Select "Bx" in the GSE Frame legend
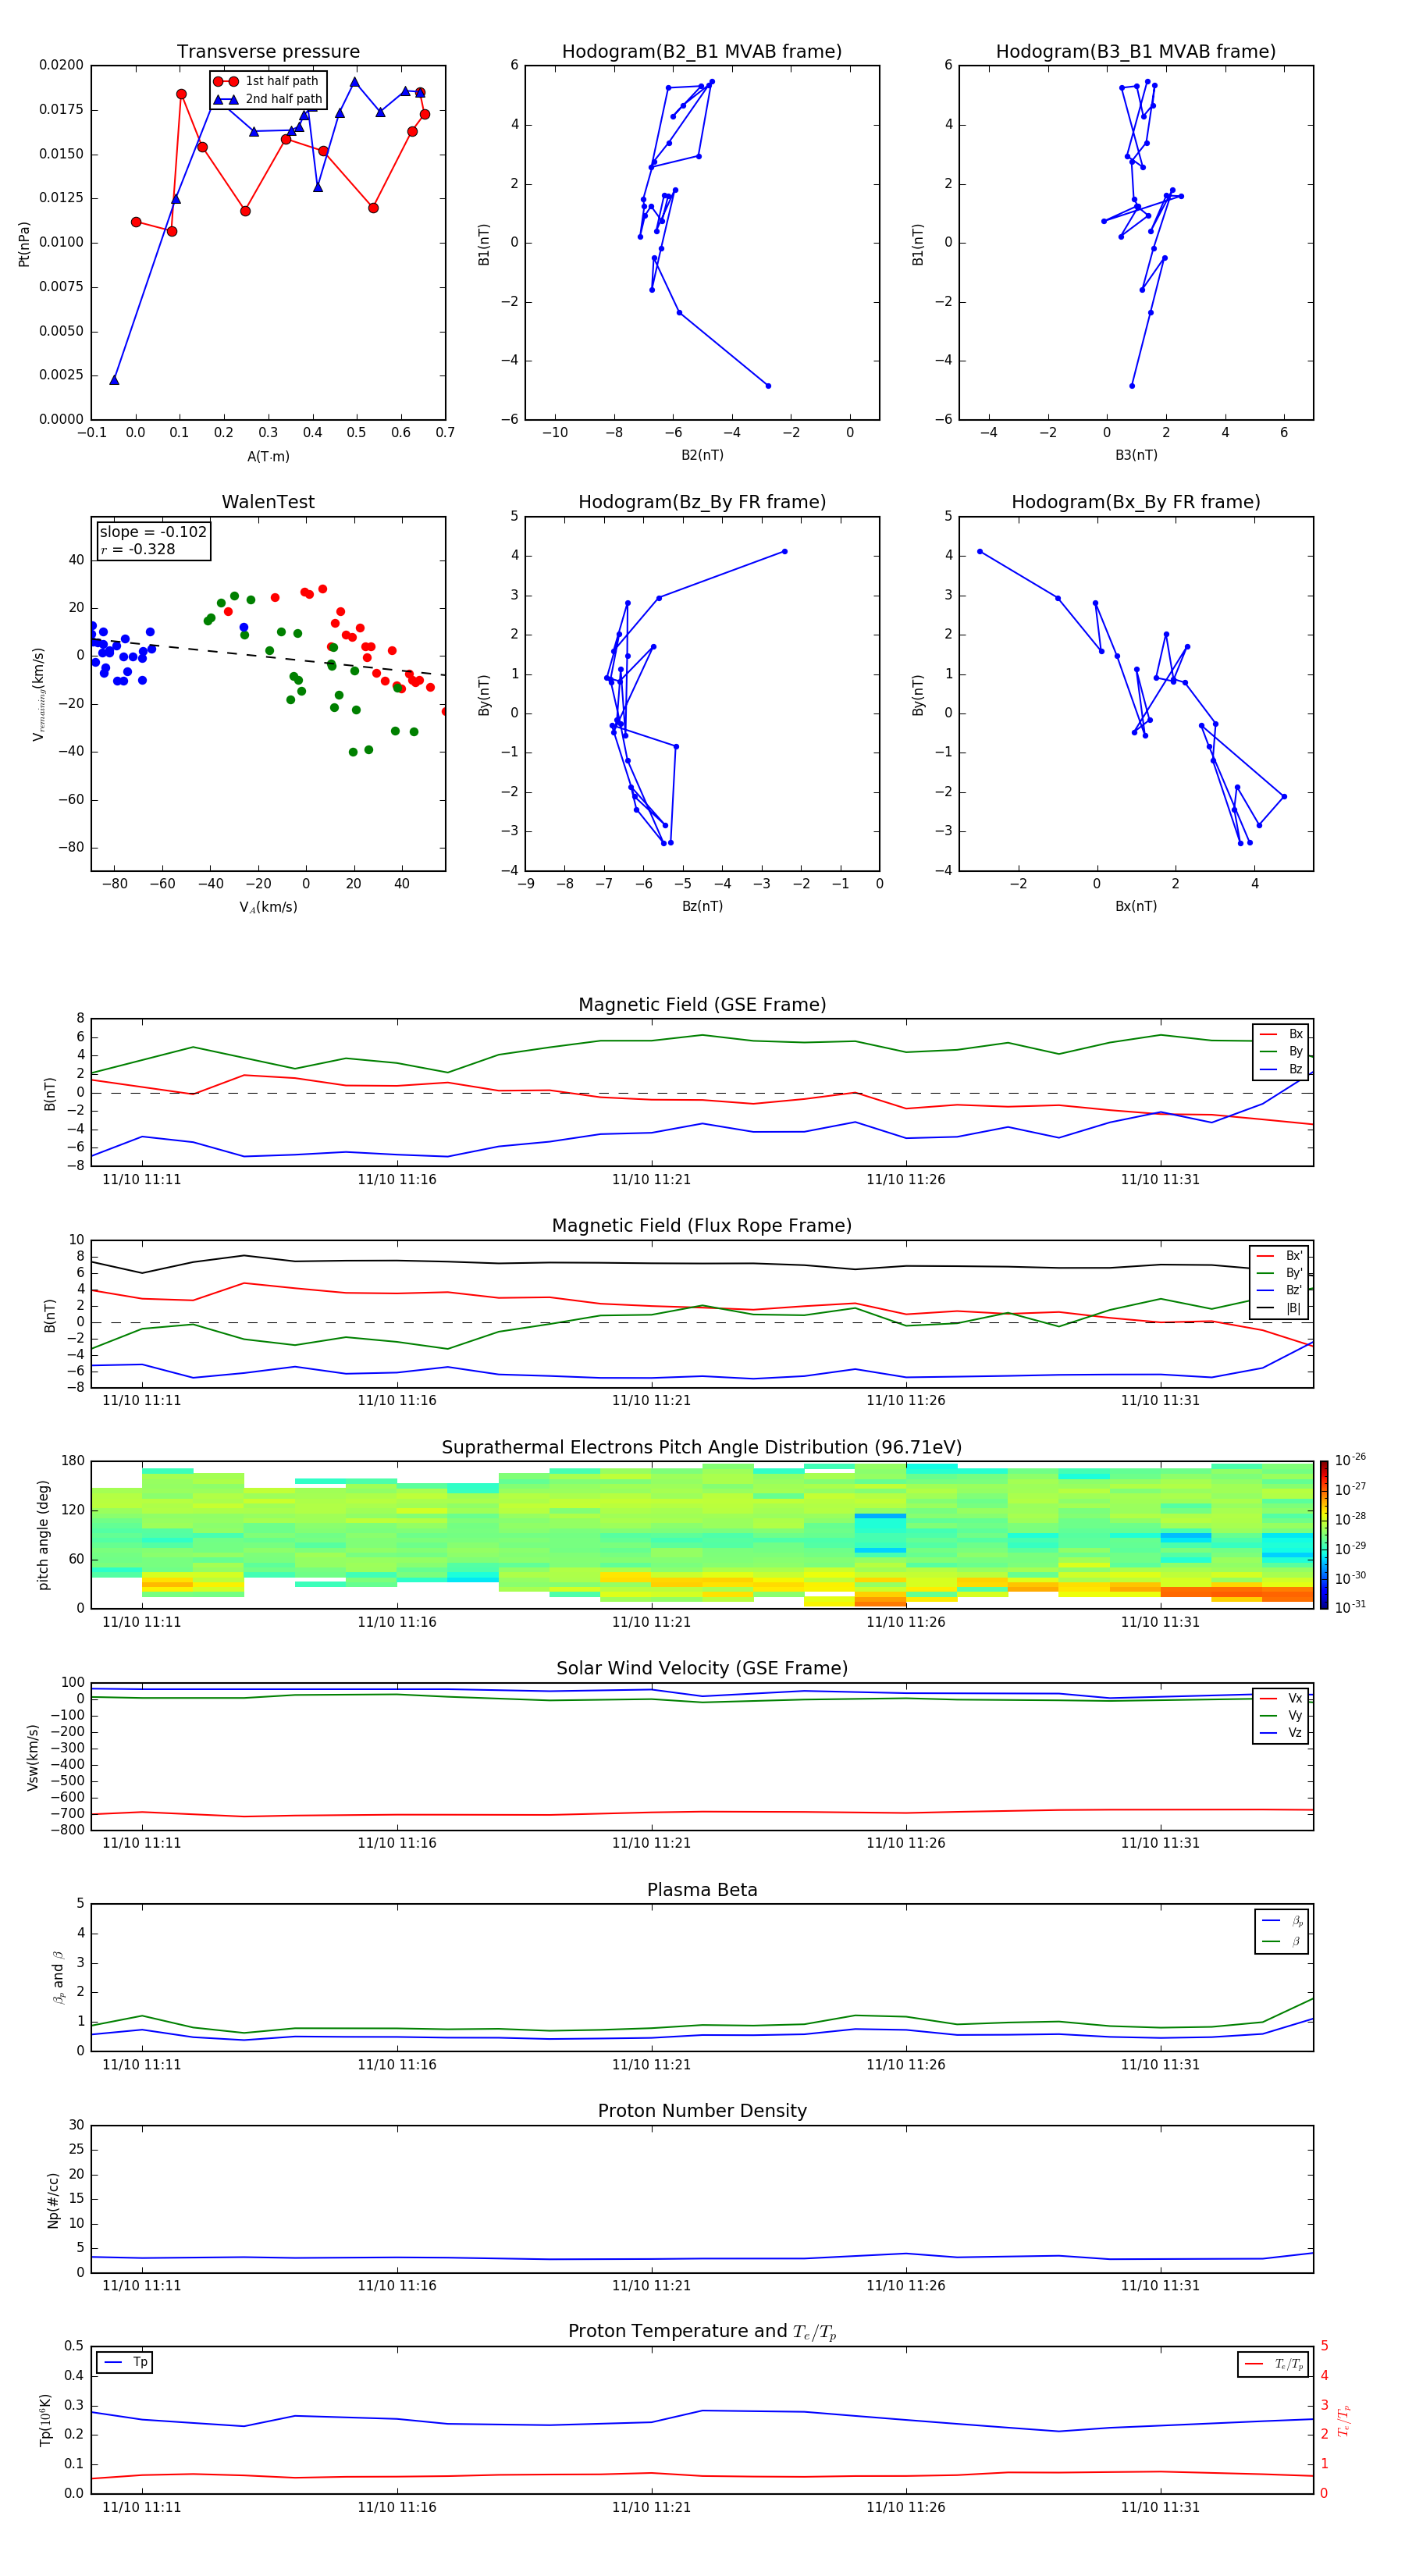This screenshot has width=1405, height=2576. (x=1281, y=1034)
